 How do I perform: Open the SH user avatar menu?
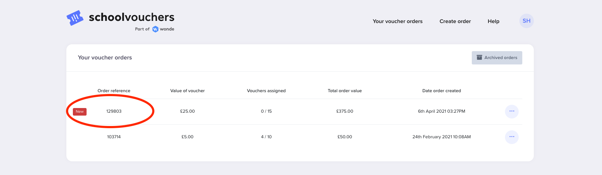(526, 21)
